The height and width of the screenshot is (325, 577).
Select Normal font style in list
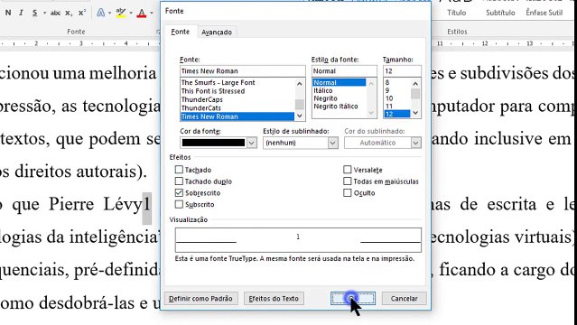pos(339,82)
